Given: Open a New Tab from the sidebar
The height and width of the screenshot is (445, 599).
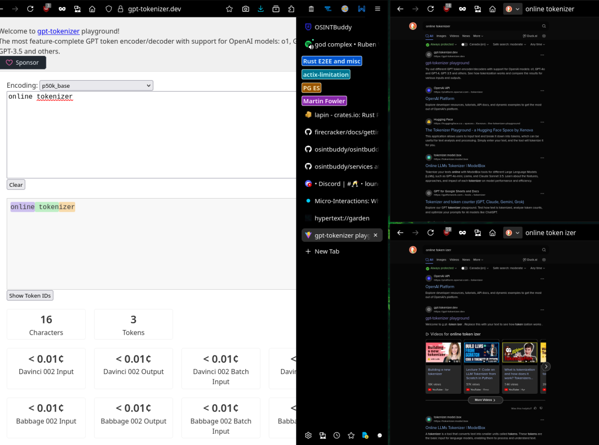Looking at the screenshot, I should pyautogui.click(x=342, y=251).
